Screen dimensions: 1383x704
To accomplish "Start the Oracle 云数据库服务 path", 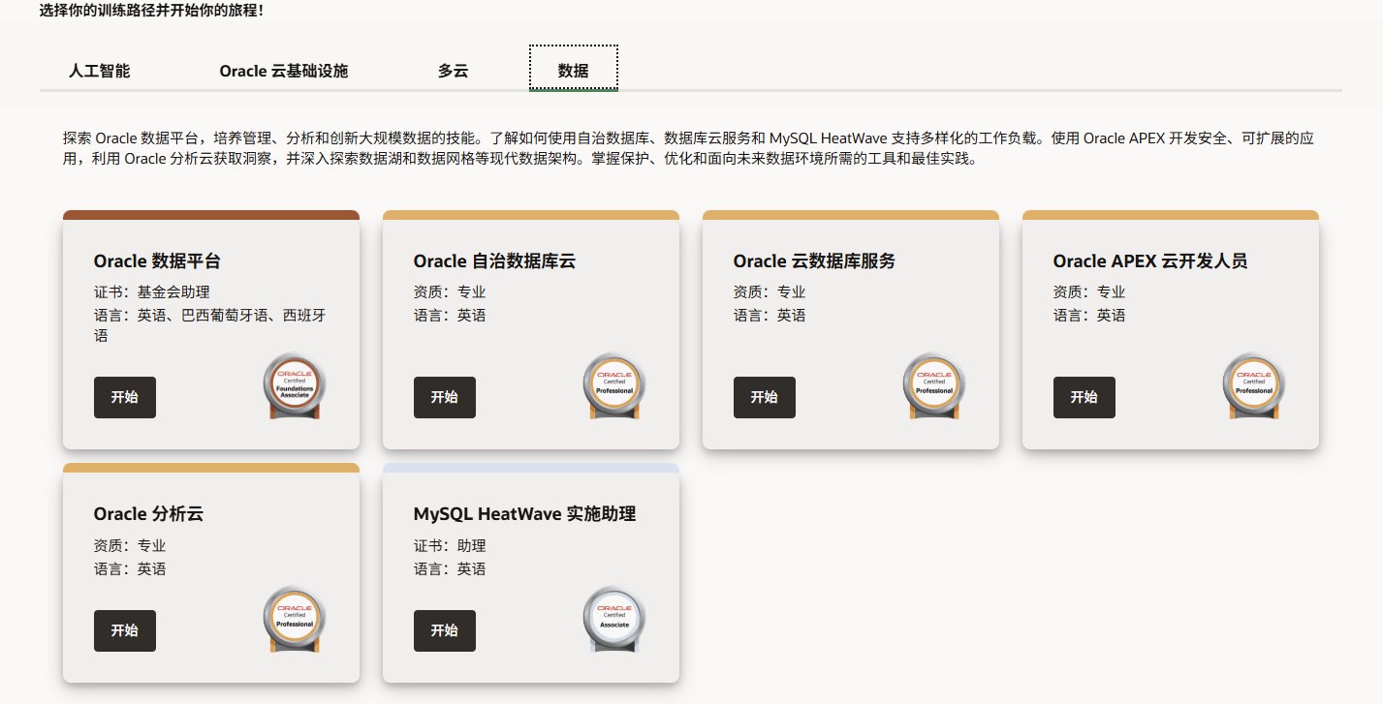I will [x=764, y=397].
